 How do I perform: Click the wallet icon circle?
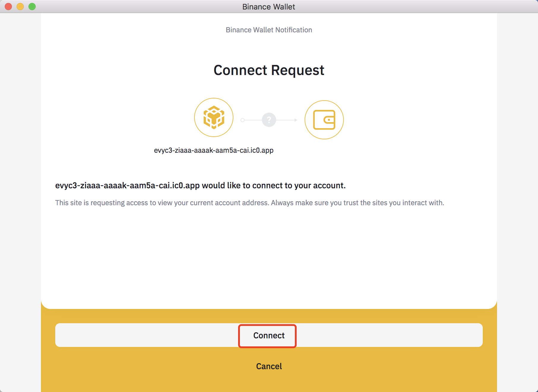tap(324, 120)
